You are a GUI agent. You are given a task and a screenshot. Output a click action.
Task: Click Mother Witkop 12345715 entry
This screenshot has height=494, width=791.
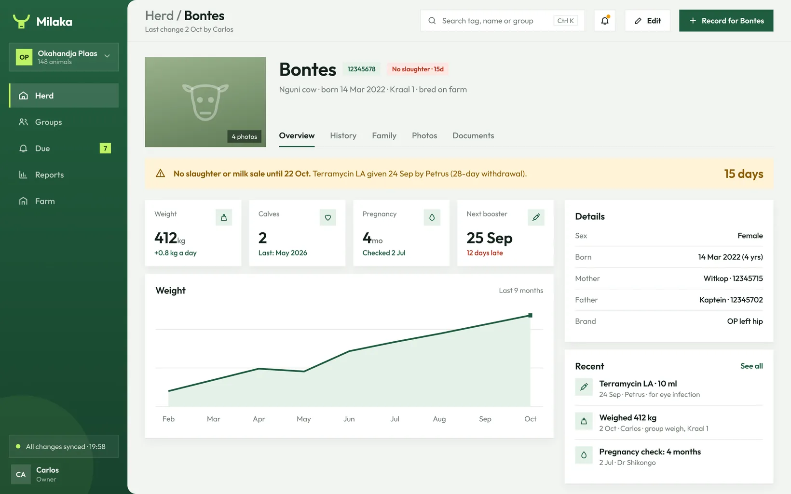(669, 279)
